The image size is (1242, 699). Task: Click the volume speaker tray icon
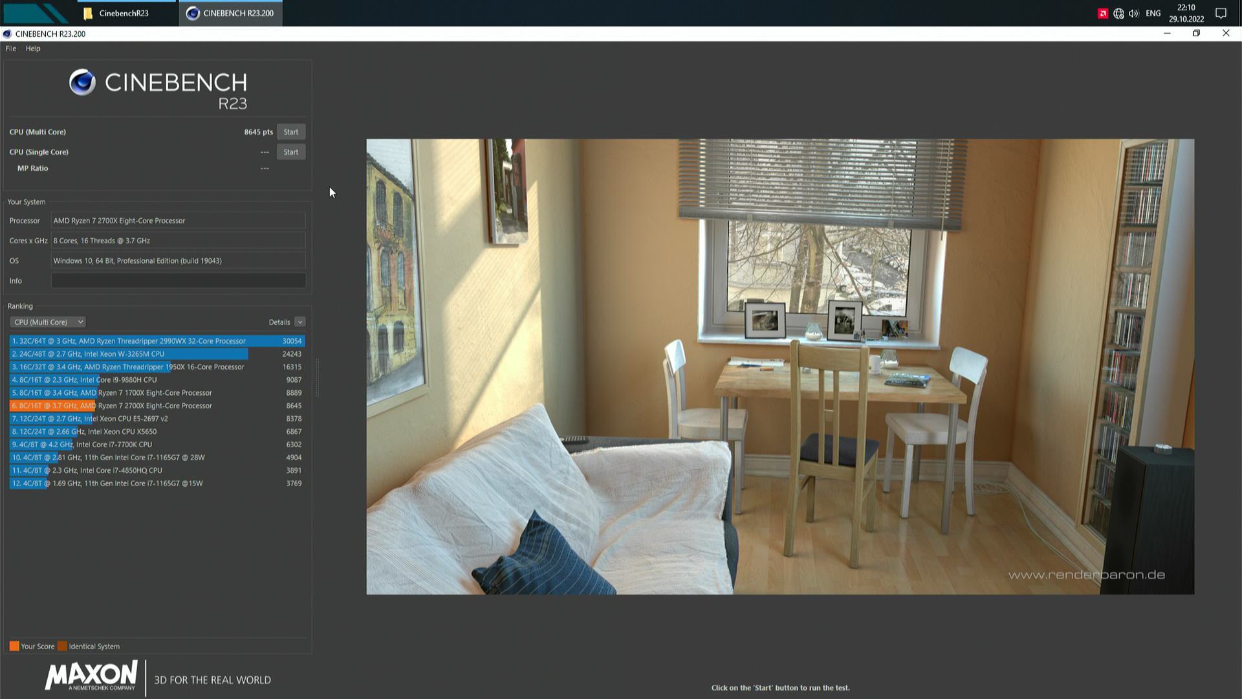tap(1133, 14)
